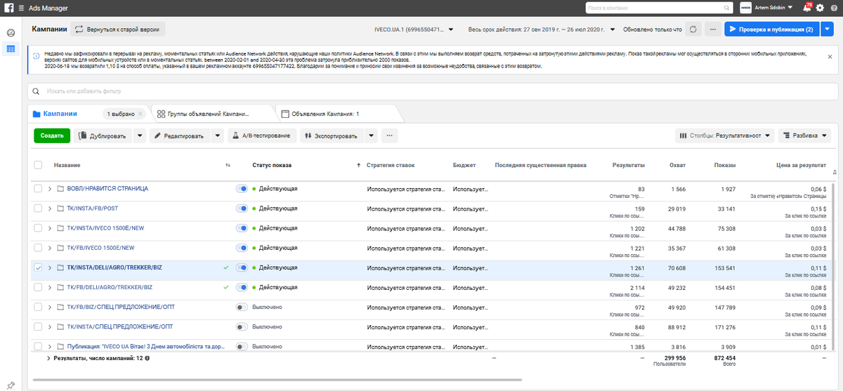The image size is (843, 391).
Task: Open the Разбивка dropdown
Action: tap(805, 135)
